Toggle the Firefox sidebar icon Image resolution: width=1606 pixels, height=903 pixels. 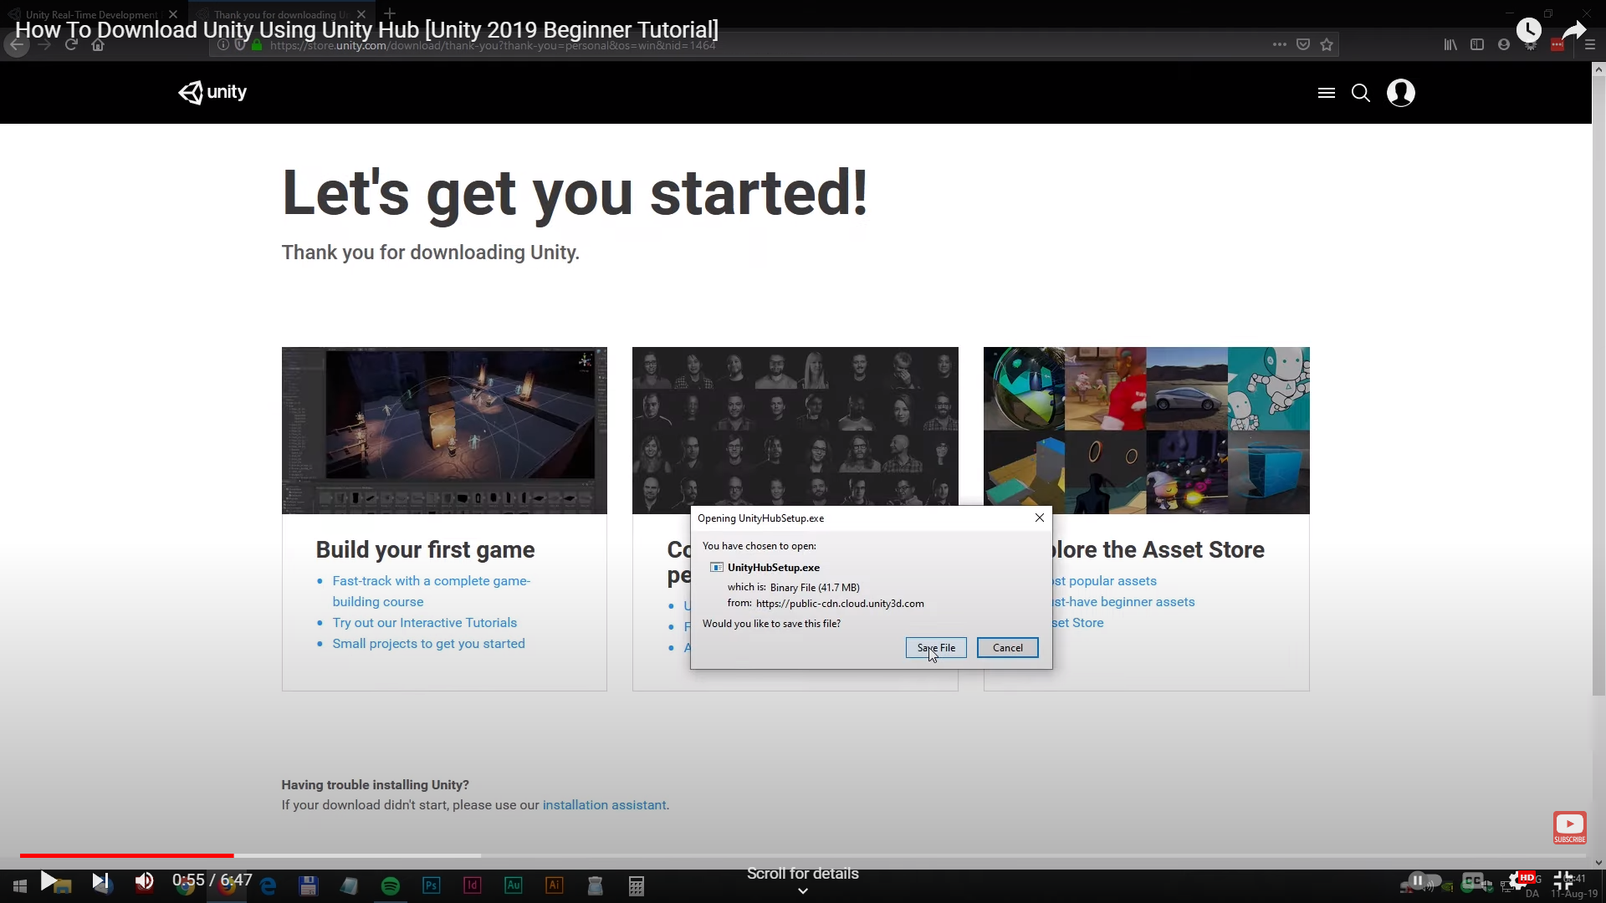(1477, 45)
